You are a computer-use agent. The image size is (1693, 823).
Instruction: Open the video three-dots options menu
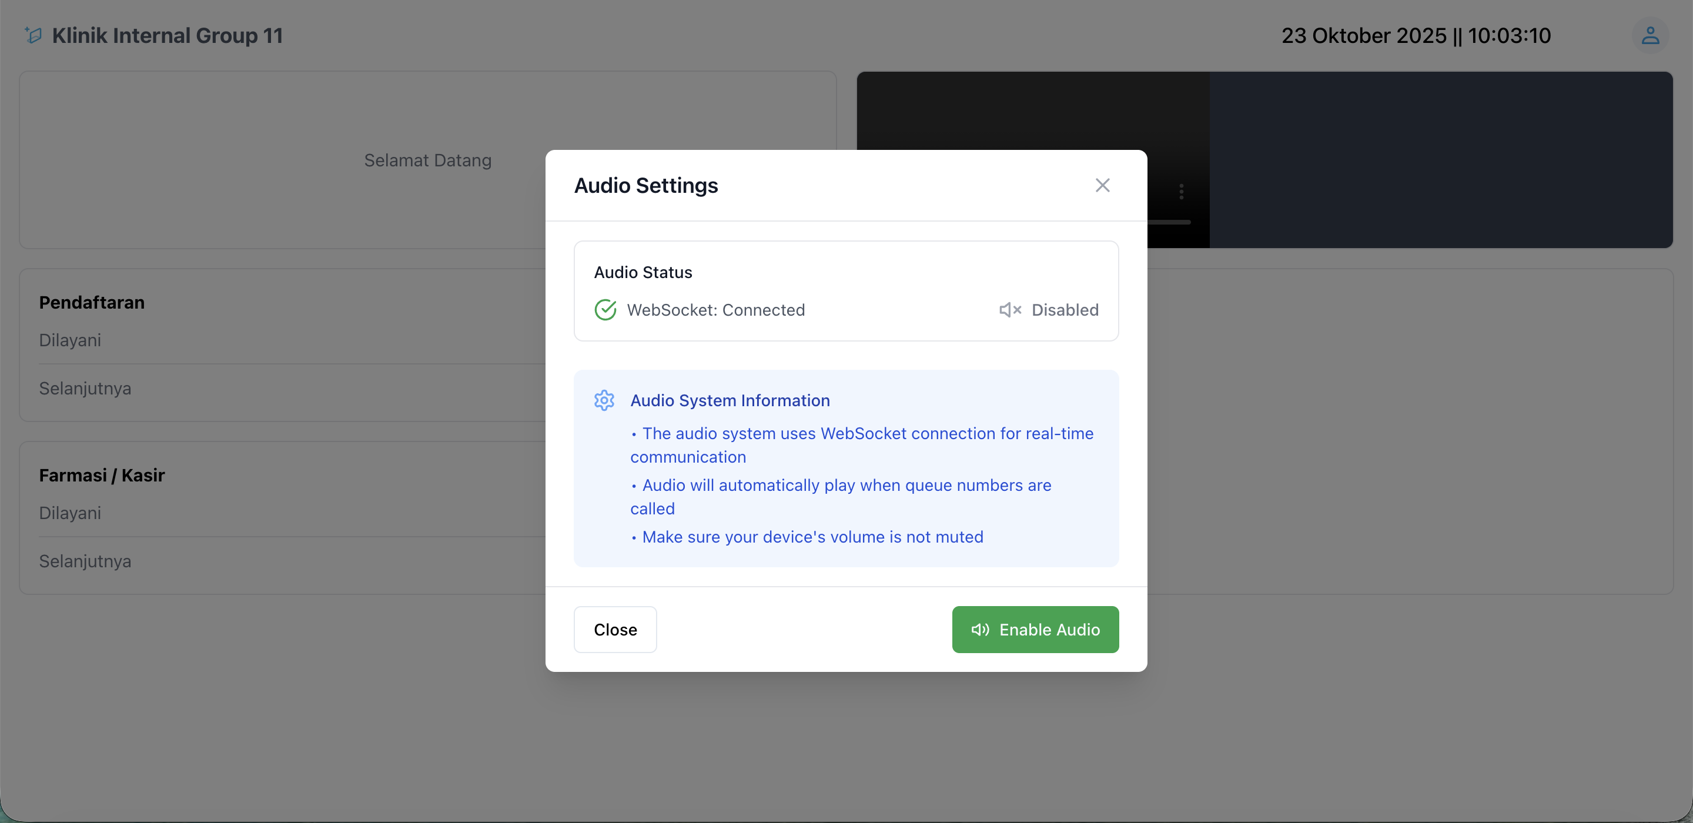(1181, 191)
